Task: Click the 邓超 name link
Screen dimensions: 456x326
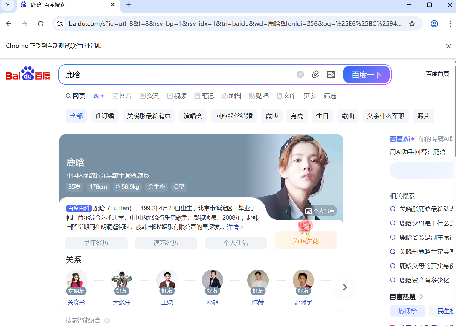Action: coord(213,302)
